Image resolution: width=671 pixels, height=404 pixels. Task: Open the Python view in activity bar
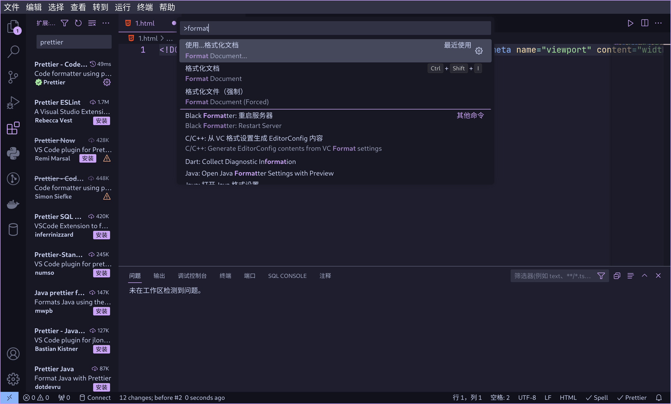tap(13, 153)
